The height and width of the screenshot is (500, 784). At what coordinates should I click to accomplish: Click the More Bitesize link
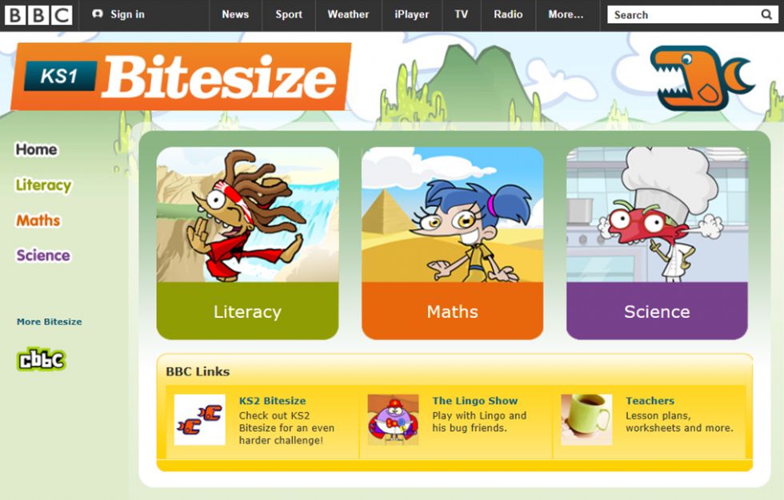[49, 322]
